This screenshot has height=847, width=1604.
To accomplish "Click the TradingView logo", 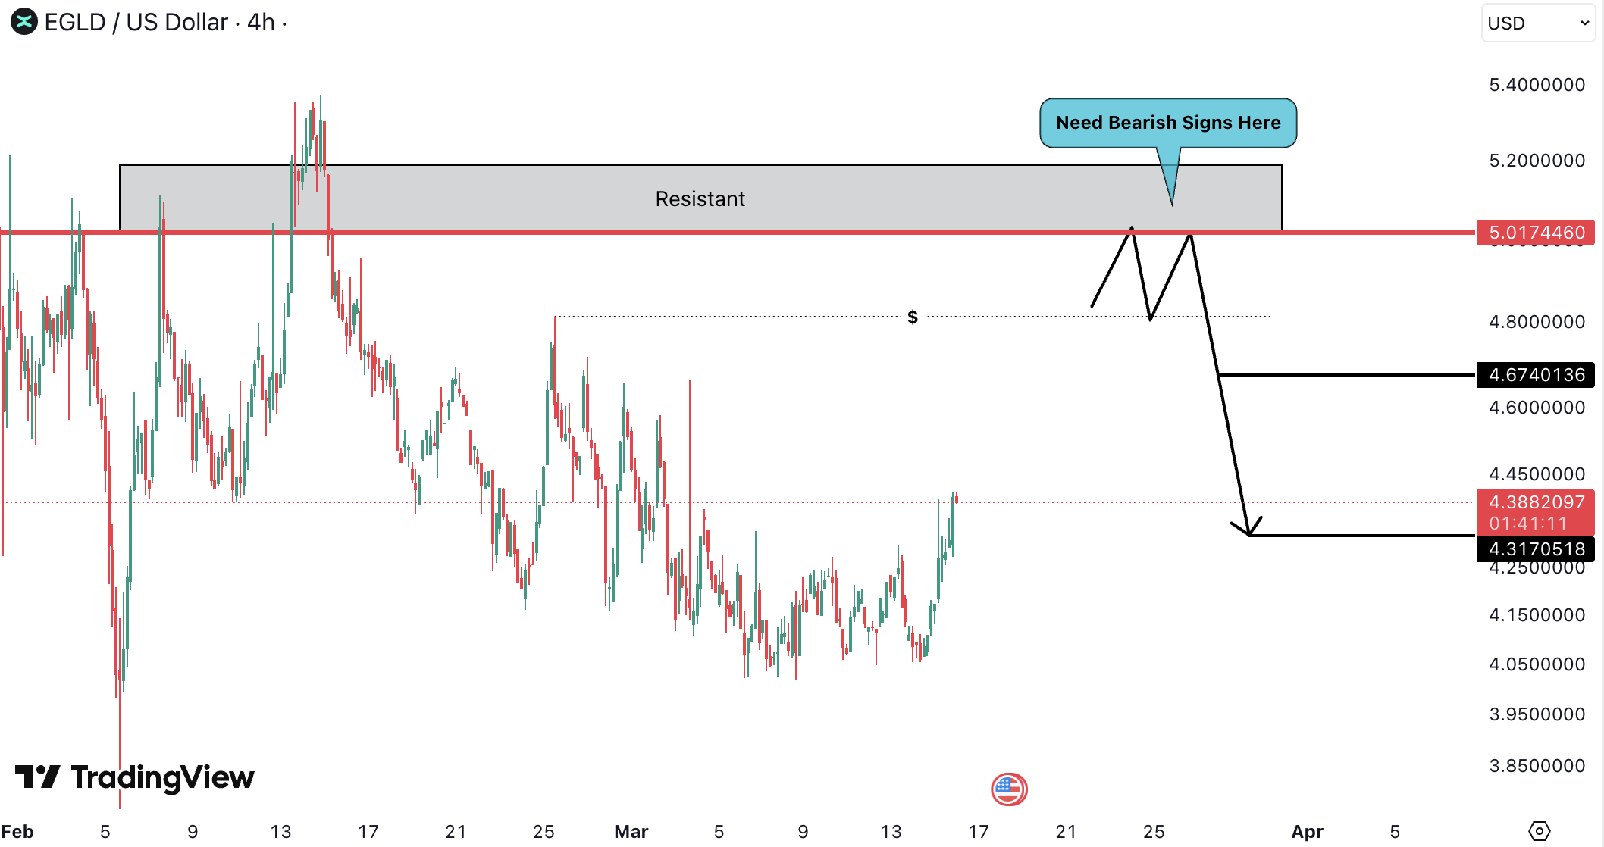I will click(135, 777).
